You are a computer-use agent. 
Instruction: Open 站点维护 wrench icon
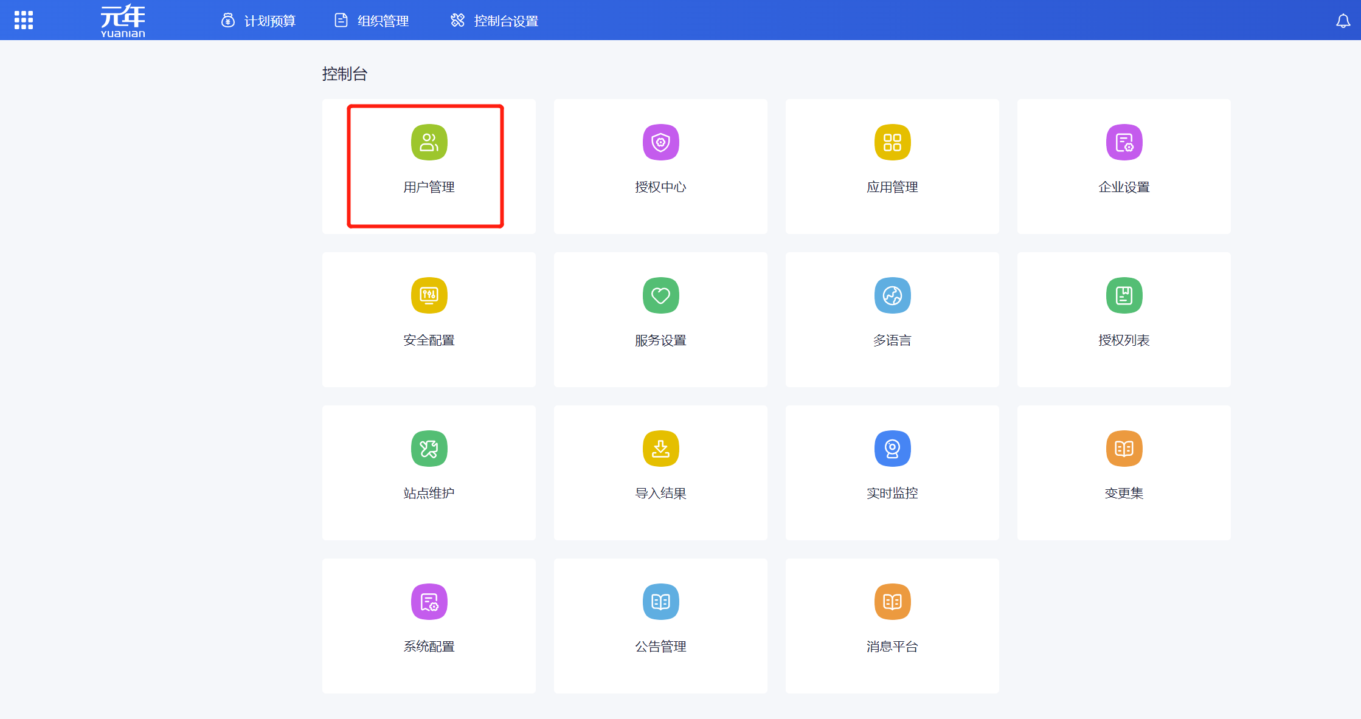pos(429,449)
